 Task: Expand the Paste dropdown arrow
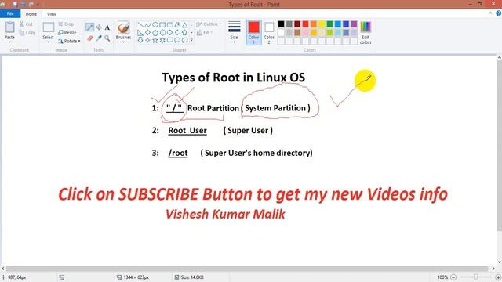point(9,42)
